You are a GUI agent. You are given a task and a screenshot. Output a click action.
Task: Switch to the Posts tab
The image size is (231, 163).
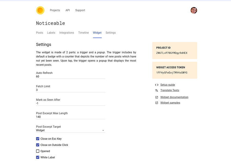pos(40,33)
